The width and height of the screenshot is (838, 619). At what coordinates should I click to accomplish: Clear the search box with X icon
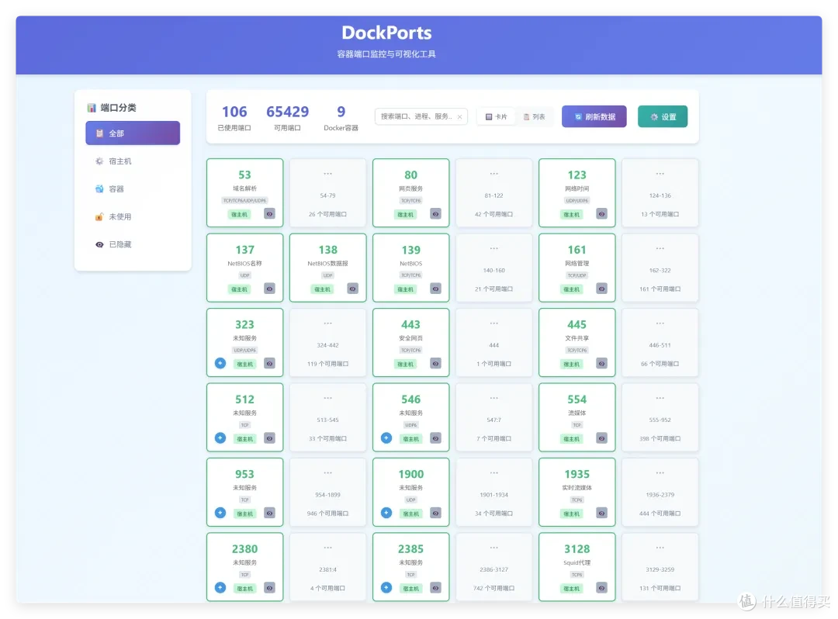pyautogui.click(x=459, y=117)
